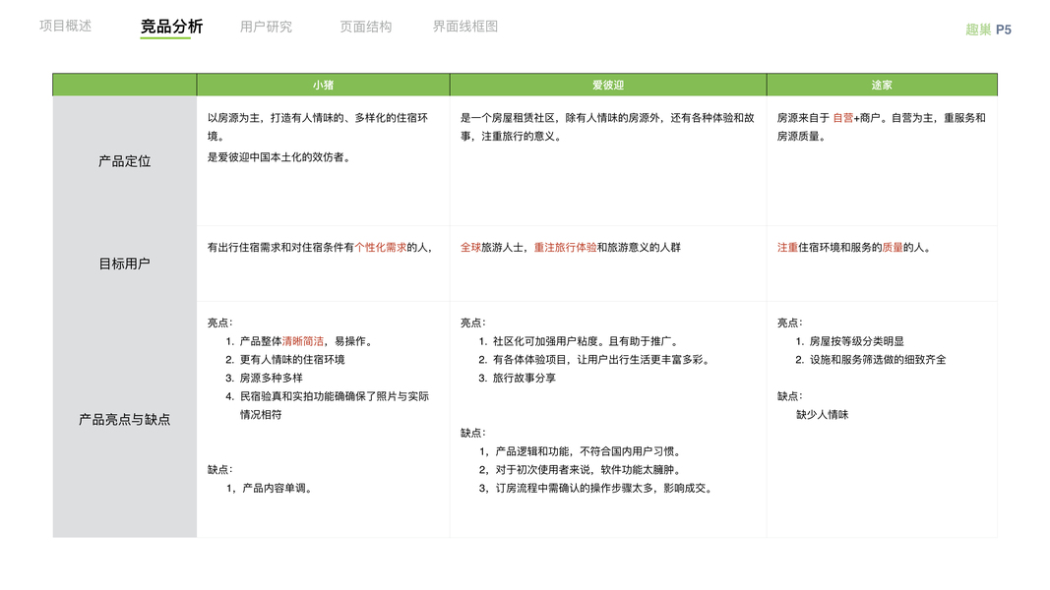Image resolution: width=1050 pixels, height=590 pixels.
Task: Click the red text 清晰简洁
Action: [x=303, y=341]
